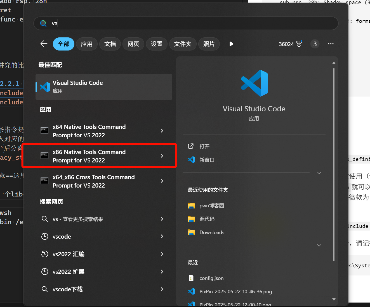The image size is (370, 307).
Task: Select the 文档 filter tab
Action: pyautogui.click(x=110, y=44)
